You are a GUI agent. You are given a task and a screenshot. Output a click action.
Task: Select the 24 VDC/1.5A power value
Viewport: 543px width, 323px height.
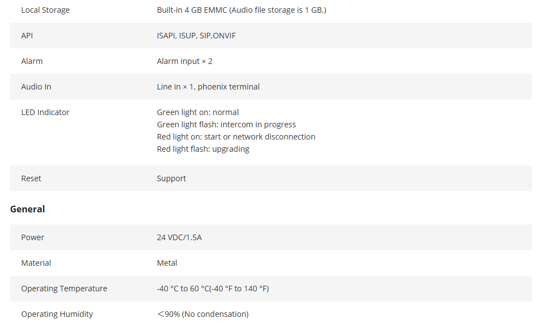point(179,237)
